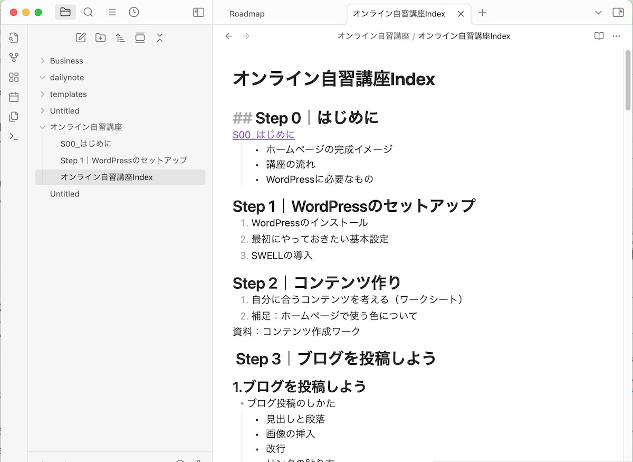Screen dimensions: 633x462
Task: Switch to the Roadmap tab
Action: (x=247, y=14)
